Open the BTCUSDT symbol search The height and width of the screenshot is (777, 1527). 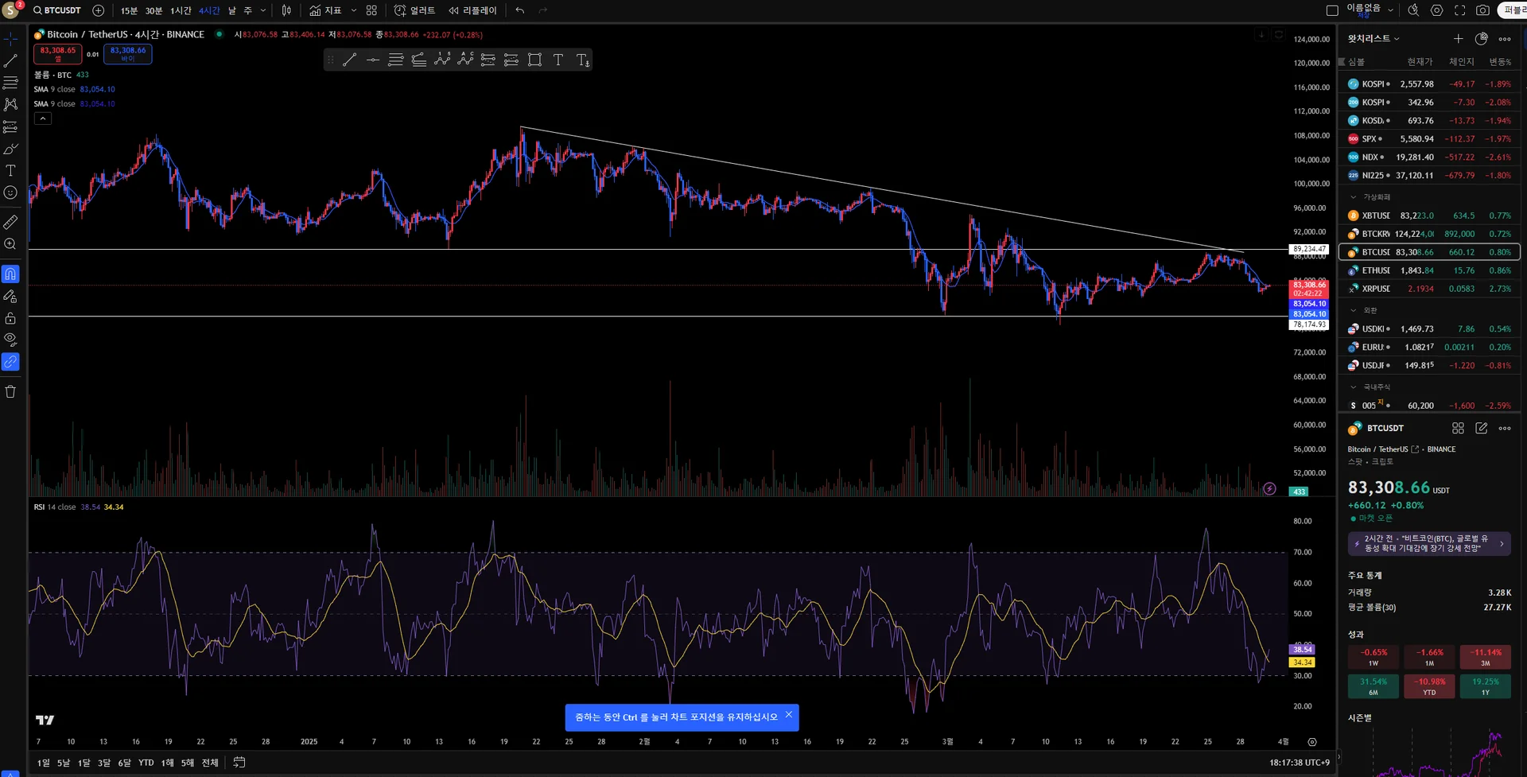pyautogui.click(x=57, y=10)
